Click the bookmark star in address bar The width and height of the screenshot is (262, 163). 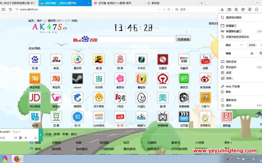click(x=164, y=9)
